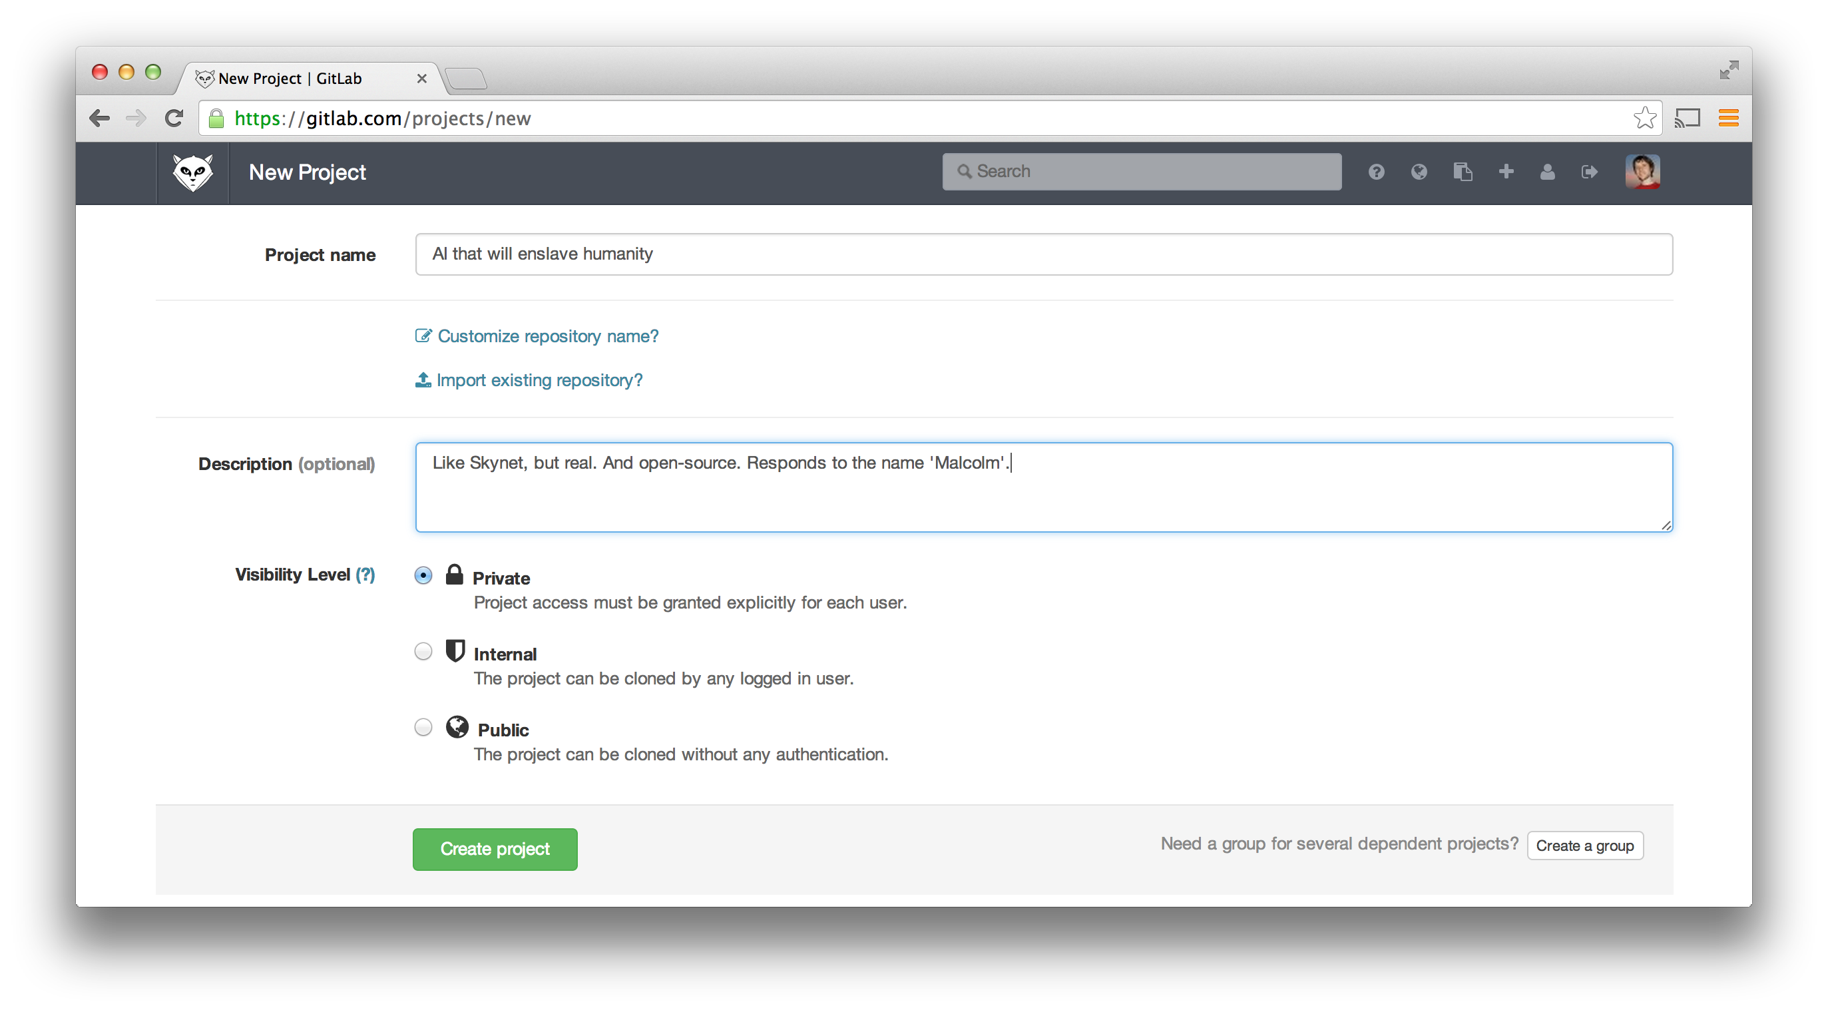
Task: Click the new project plus icon
Action: point(1506,171)
